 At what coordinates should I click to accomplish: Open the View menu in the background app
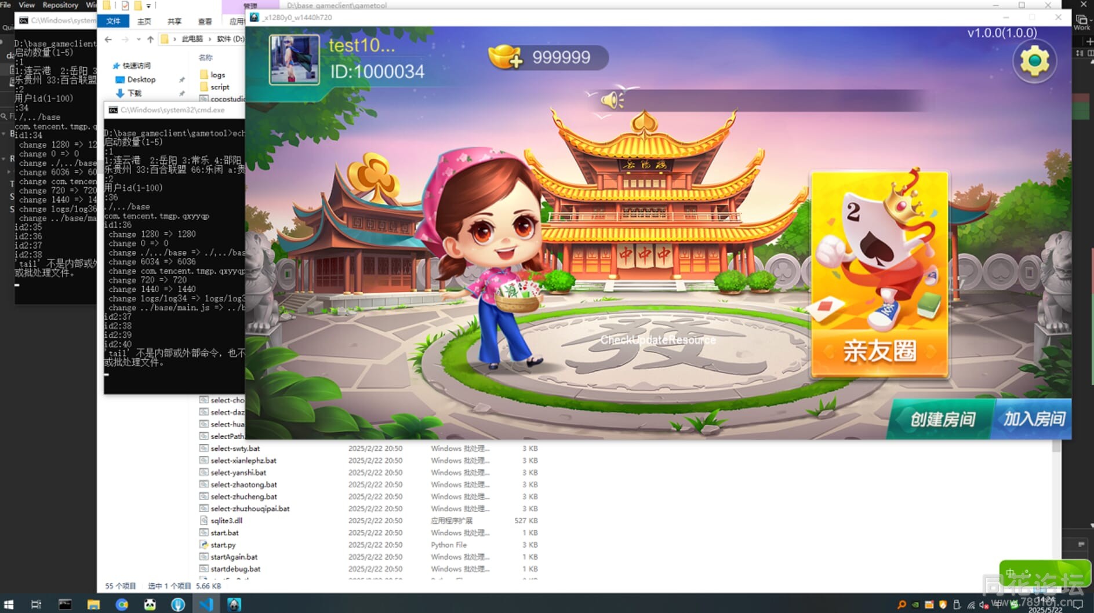[27, 5]
